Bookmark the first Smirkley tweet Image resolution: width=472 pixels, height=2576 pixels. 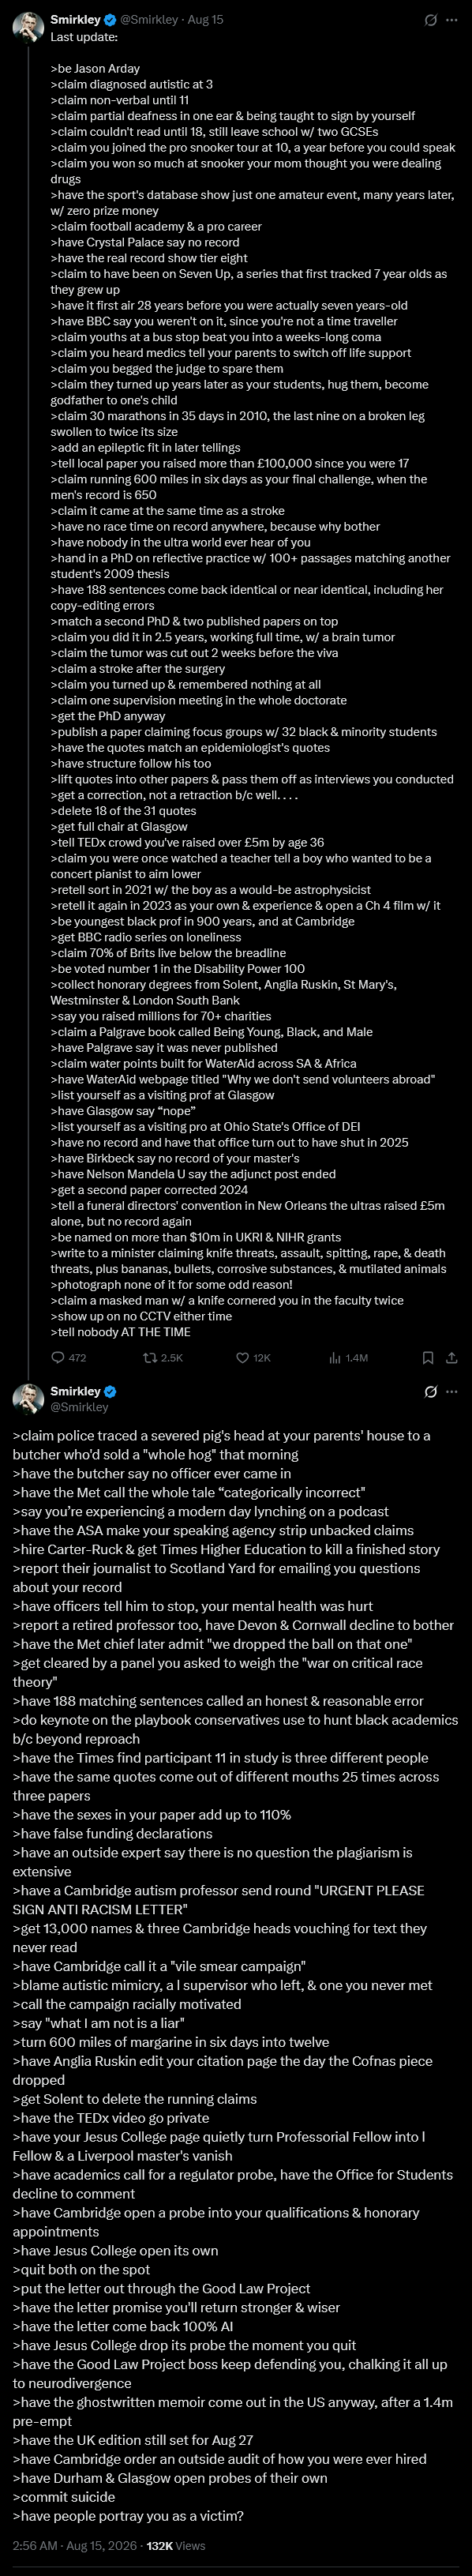coord(428,1357)
